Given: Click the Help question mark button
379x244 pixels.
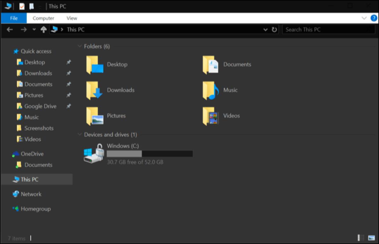Looking at the screenshot, I should coord(375,18).
